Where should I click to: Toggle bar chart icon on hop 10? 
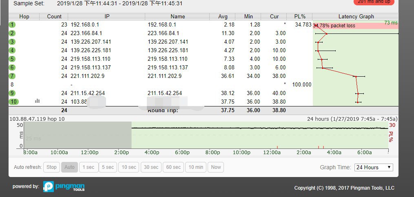tap(38, 101)
